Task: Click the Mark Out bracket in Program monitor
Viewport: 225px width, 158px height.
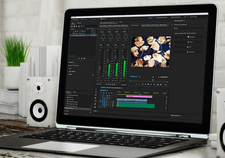Action: pos(139,84)
